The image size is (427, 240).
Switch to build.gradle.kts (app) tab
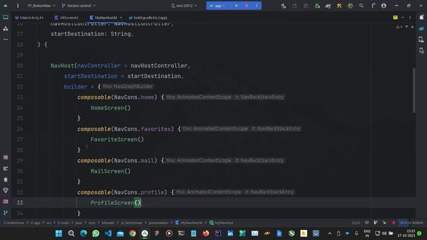148,18
